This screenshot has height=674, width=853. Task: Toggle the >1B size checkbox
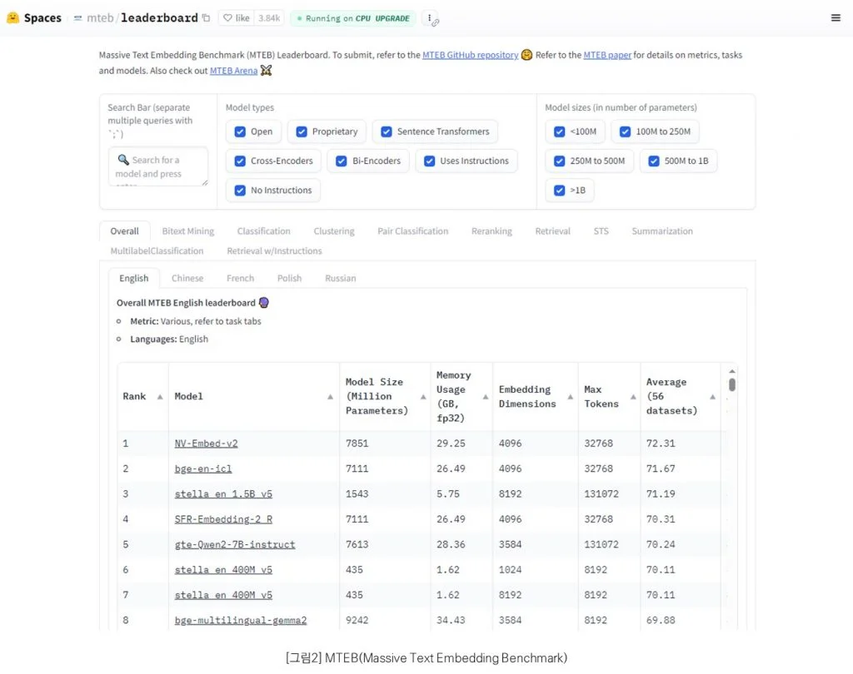pos(559,191)
